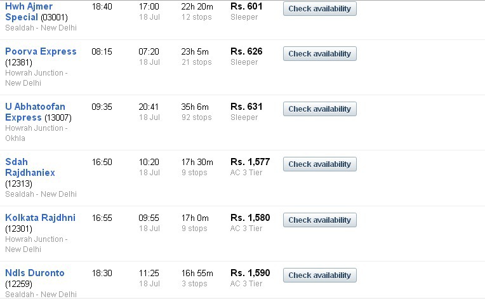This screenshot has height=299, width=485.
Task: Open the Kolkata Rajdhni train link
Action: click(40, 218)
